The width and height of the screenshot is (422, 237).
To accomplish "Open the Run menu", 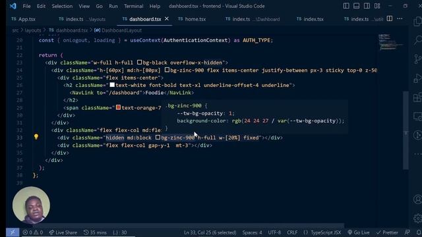I will point(113,6).
